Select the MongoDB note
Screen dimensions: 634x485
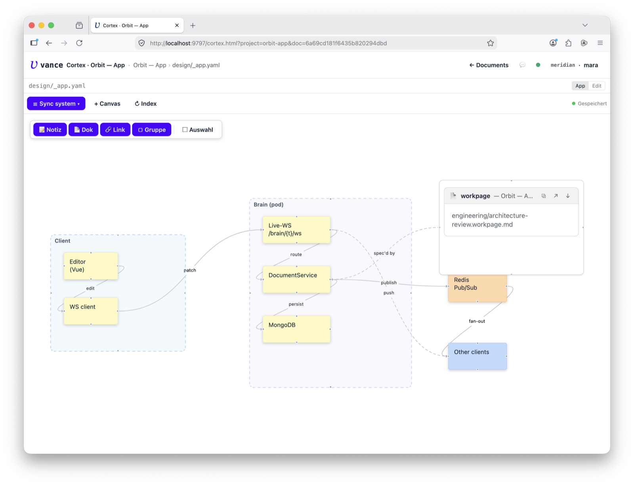pos(296,329)
